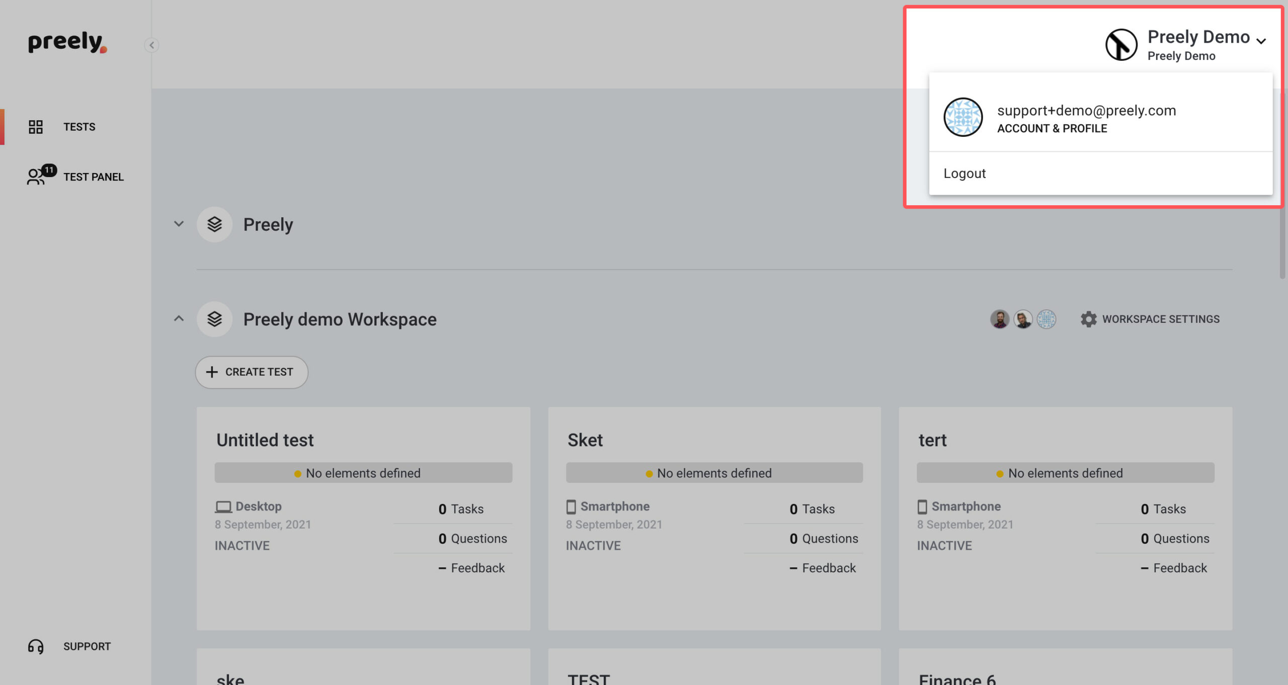The image size is (1288, 685).
Task: Click the support+demo account avatar
Action: [x=962, y=117]
